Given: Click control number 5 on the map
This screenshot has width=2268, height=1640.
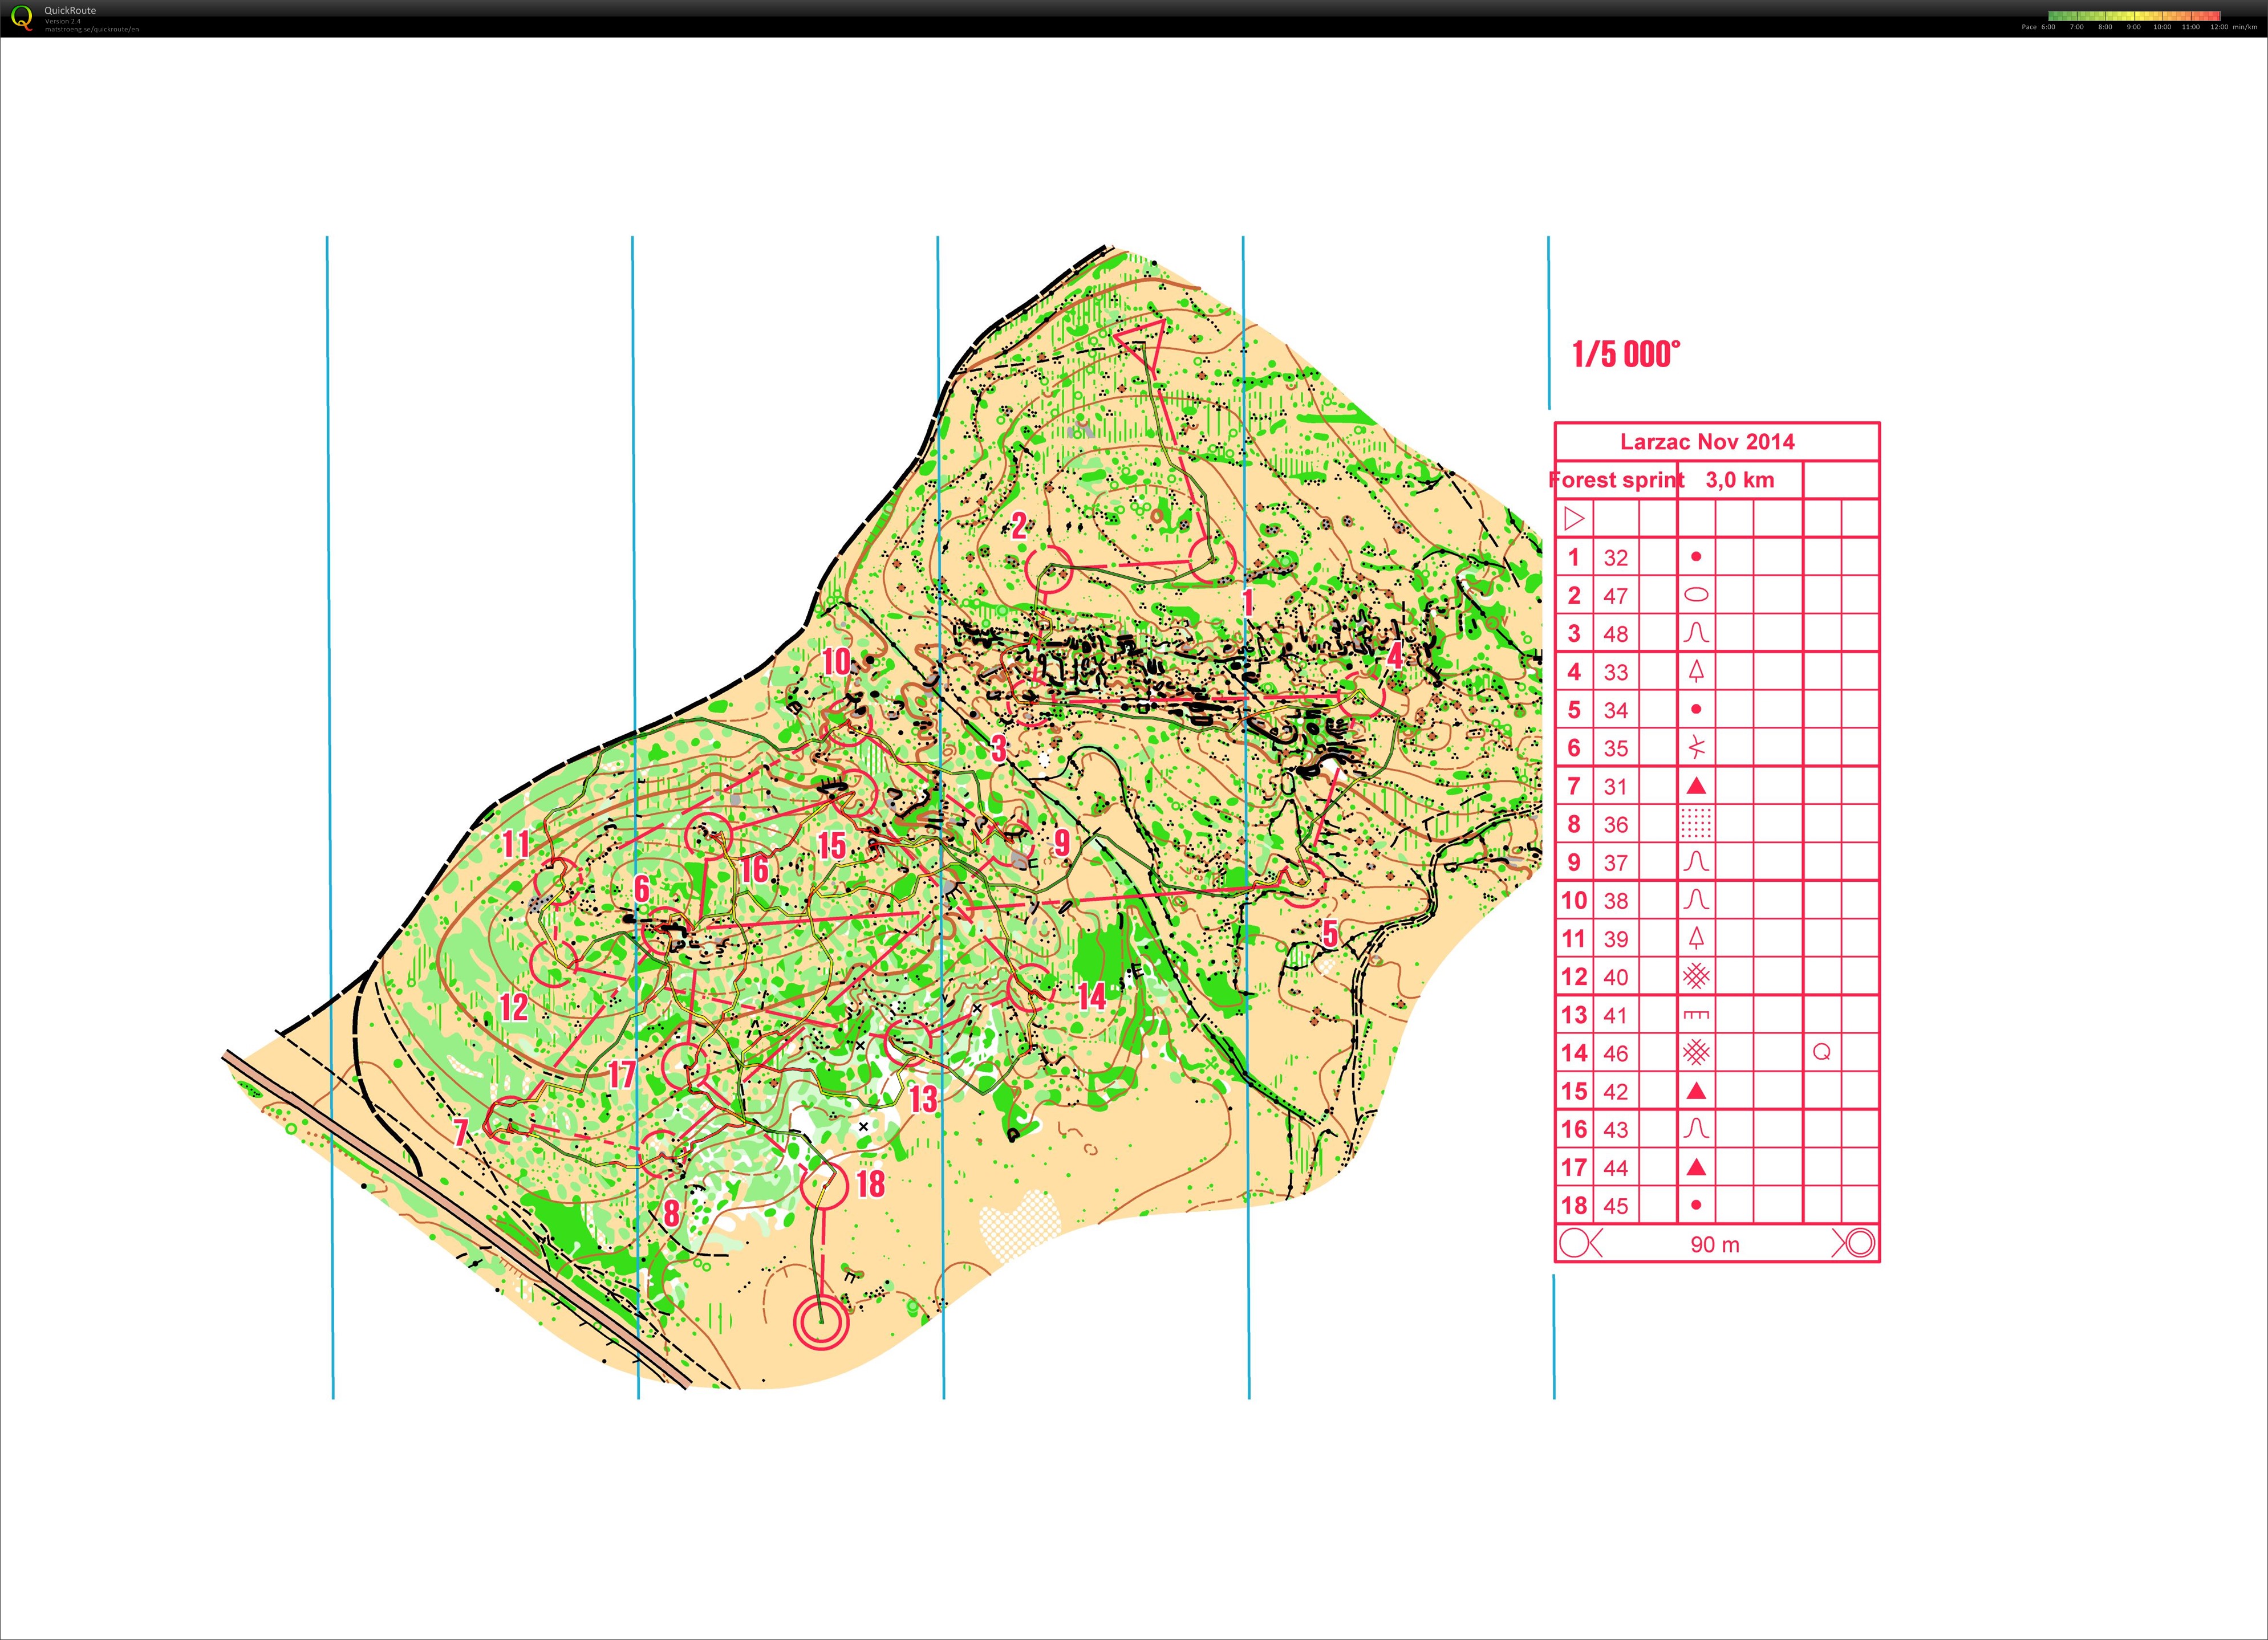Looking at the screenshot, I should coord(1330,933).
